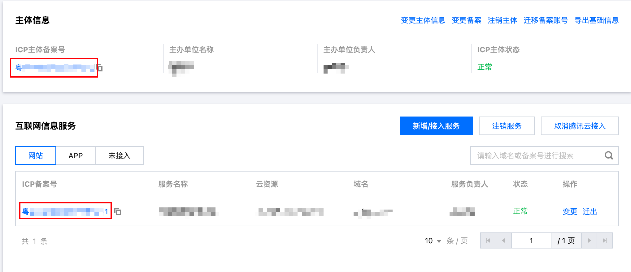Click the 共 1 条 total count text
Image resolution: width=631 pixels, height=272 pixels.
tap(34, 241)
